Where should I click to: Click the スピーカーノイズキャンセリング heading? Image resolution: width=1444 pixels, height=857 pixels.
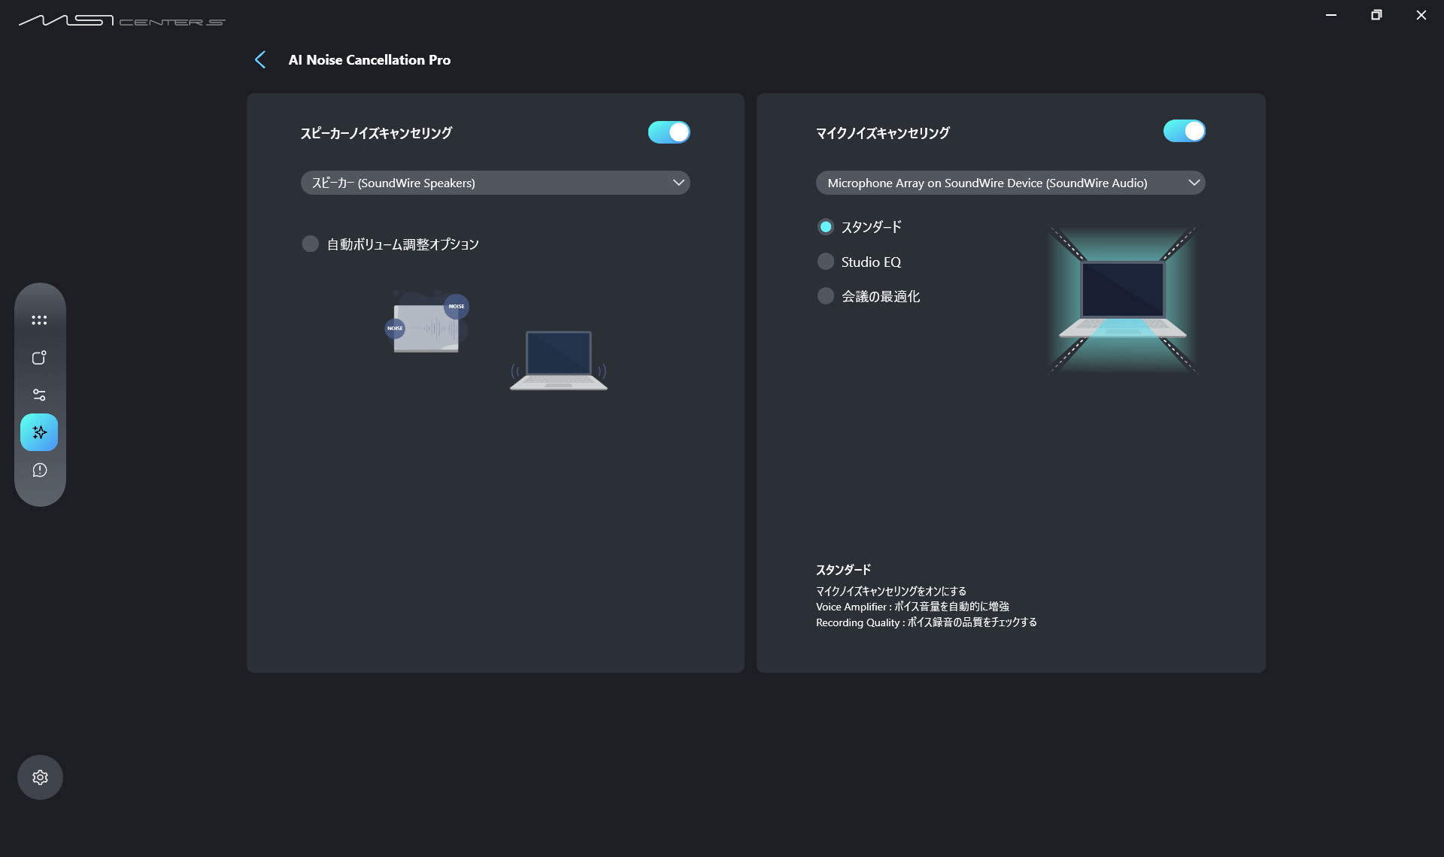[x=376, y=133]
